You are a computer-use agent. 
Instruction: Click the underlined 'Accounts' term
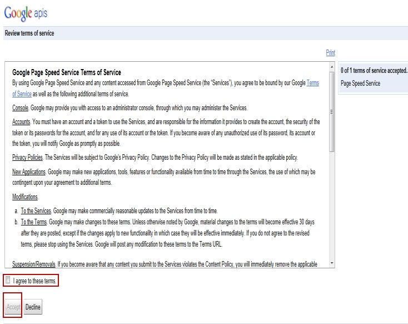21,122
